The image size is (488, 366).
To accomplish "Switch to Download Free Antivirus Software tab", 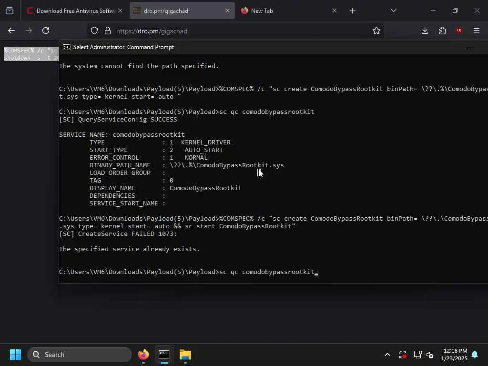I will coord(74,11).
